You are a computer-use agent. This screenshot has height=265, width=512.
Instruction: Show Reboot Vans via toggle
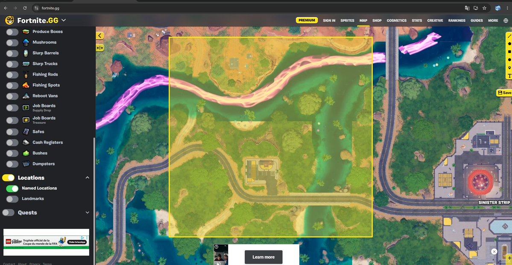(12, 96)
